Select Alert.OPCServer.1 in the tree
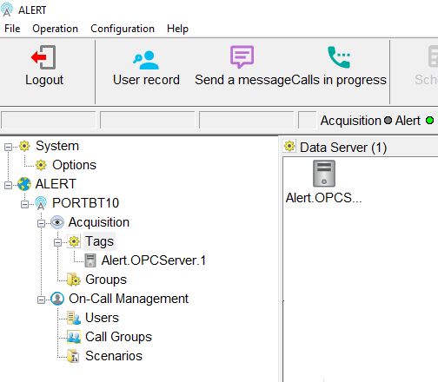438x382 pixels. [x=154, y=260]
